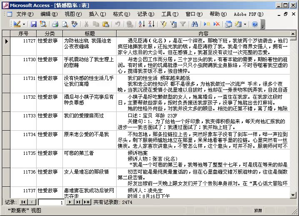This screenshot has width=299, height=216.
Task: Open the 文件(F) menu
Action: point(25,14)
